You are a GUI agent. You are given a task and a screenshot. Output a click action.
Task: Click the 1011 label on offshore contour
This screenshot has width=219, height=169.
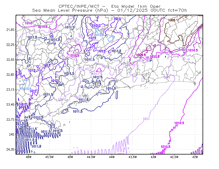pos(146,119)
